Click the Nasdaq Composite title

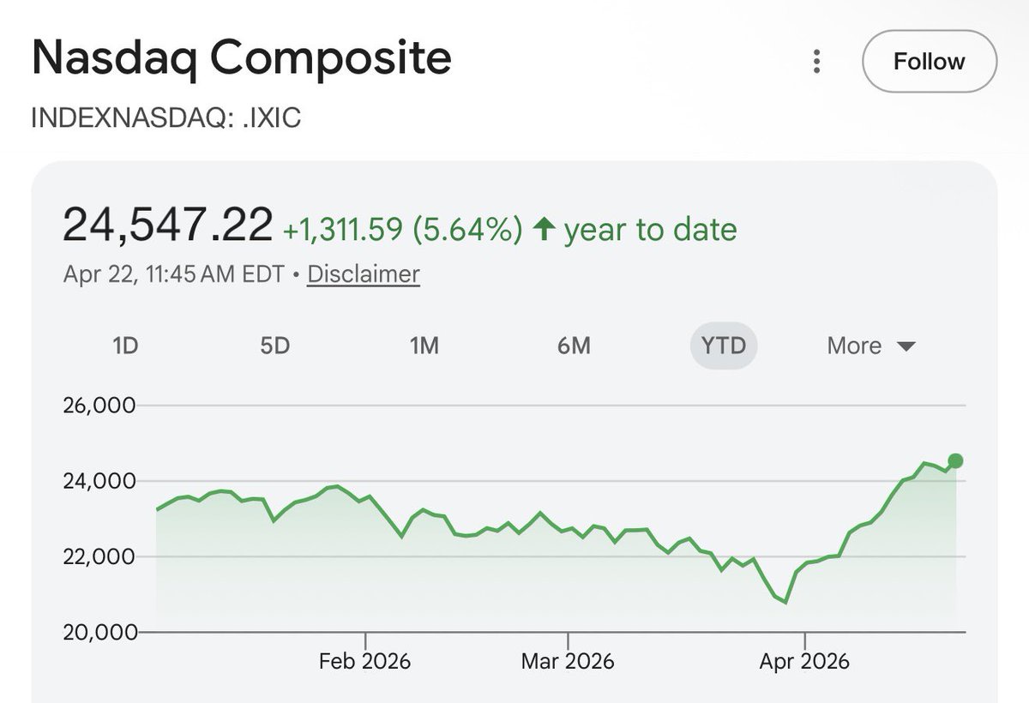coord(241,58)
